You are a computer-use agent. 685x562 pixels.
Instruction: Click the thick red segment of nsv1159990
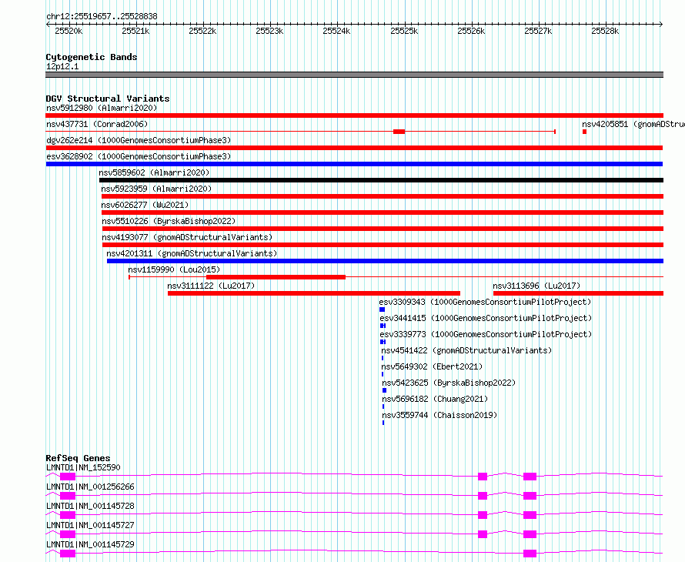[276, 277]
